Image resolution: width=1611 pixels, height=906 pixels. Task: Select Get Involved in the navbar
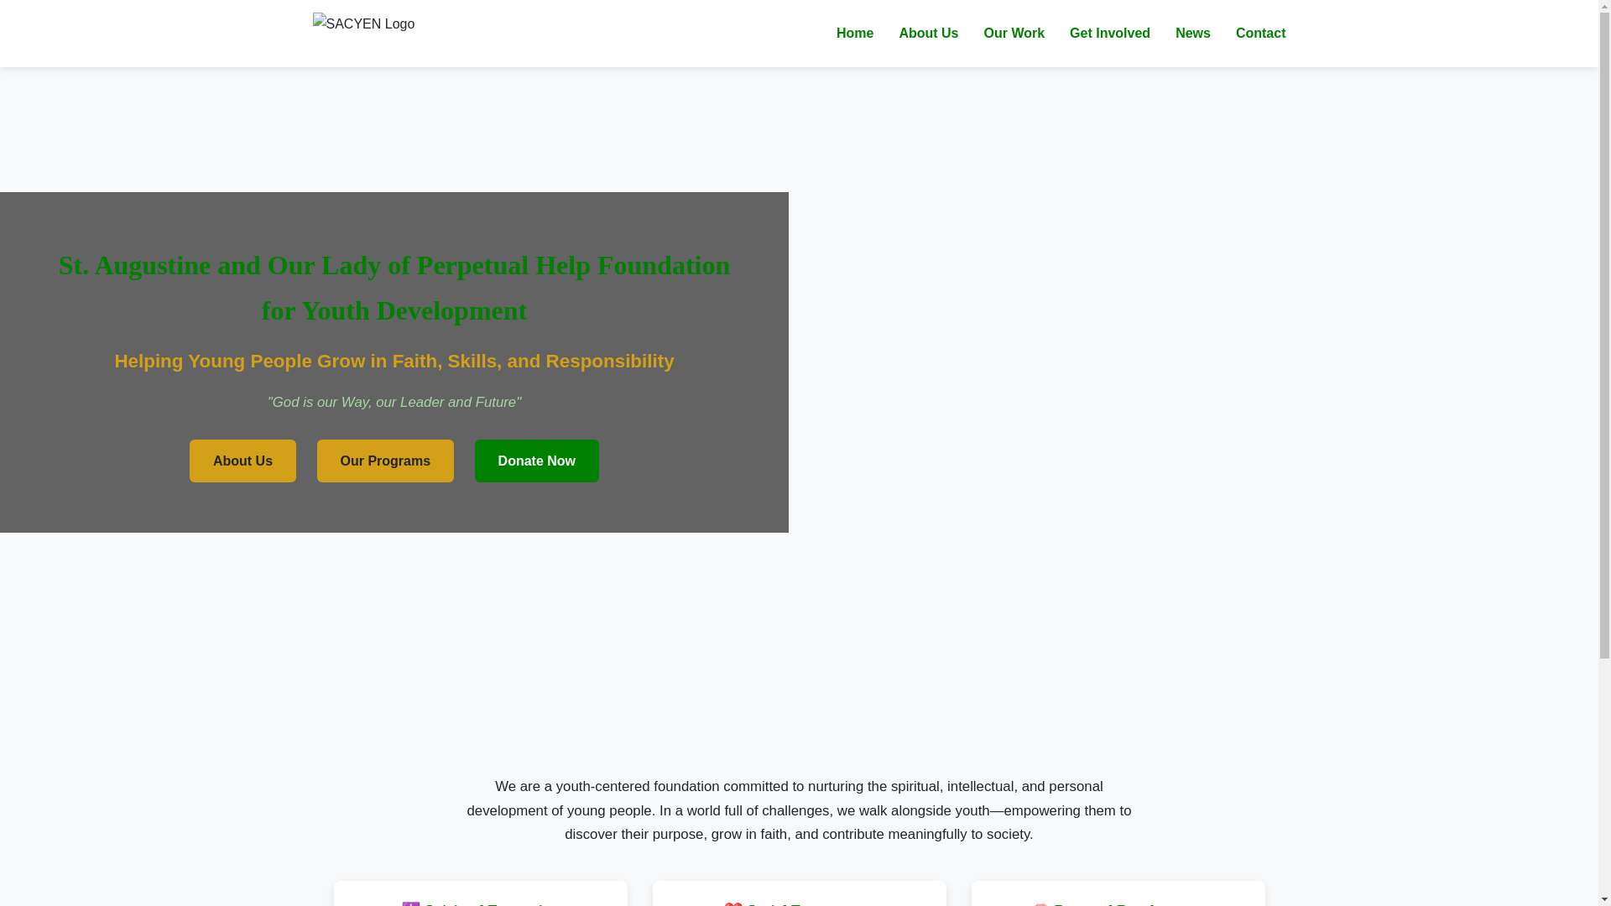(x=1109, y=34)
